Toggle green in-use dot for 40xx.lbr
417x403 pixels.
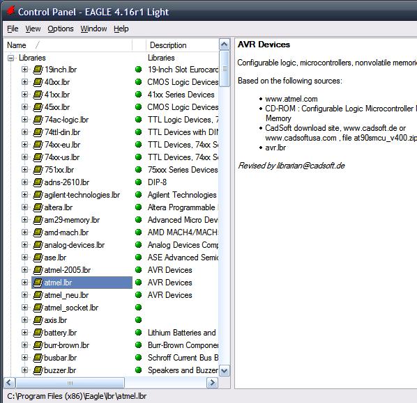[138, 81]
